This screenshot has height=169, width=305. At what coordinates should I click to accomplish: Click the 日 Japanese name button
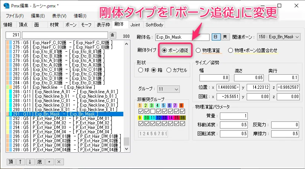coord(215,37)
